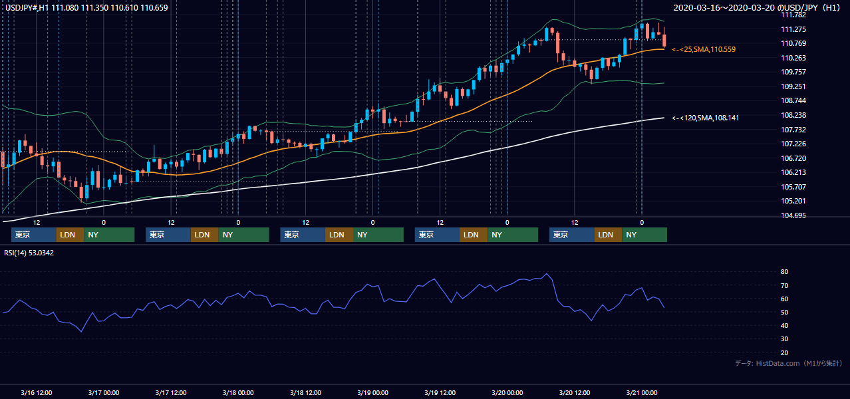Click RSI scale value 40

[x=784, y=325]
